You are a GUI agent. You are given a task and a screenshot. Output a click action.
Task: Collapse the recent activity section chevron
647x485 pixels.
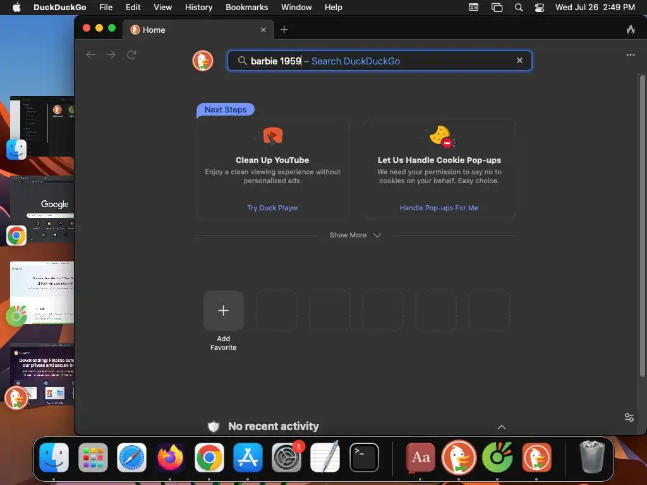(501, 427)
